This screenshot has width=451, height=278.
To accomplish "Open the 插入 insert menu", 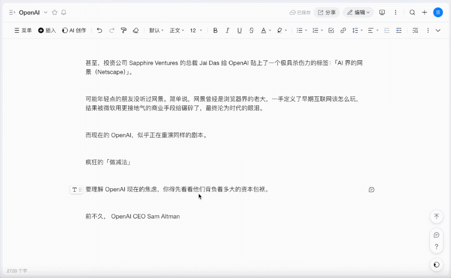I will tap(47, 31).
